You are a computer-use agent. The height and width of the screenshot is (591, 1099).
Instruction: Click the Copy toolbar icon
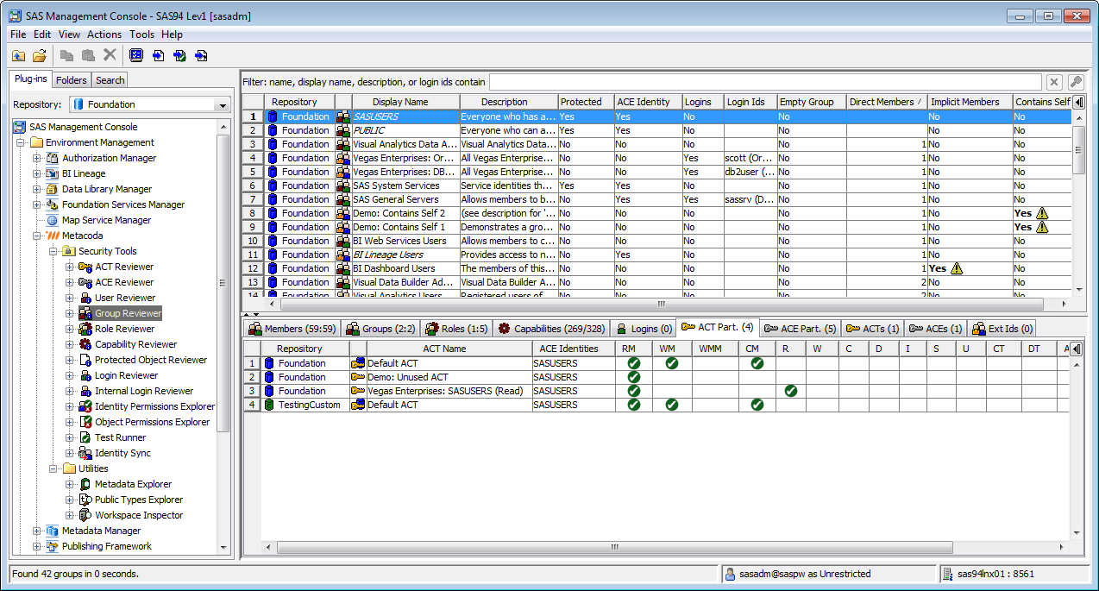pos(67,55)
